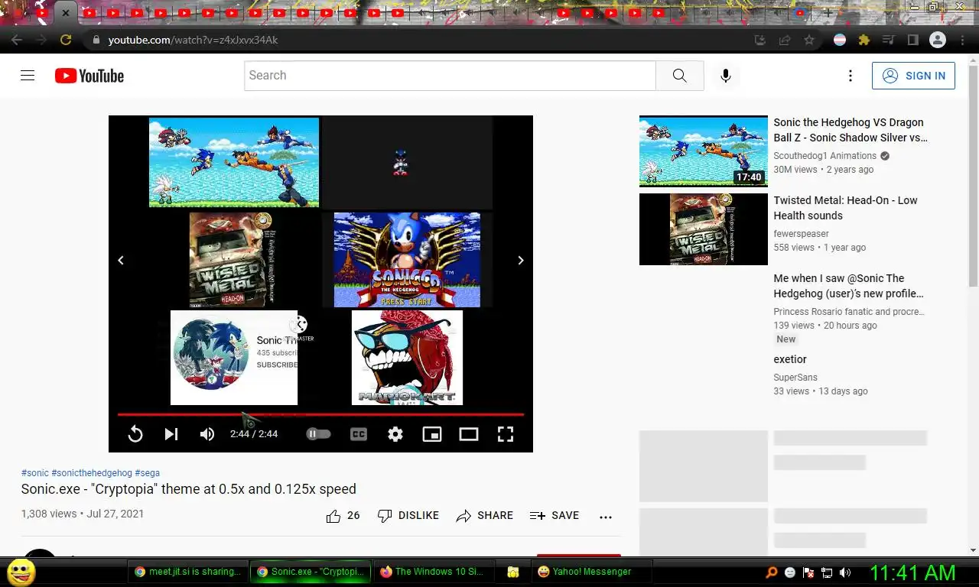Enable the miniplayer
979x587 pixels.
[x=432, y=434]
